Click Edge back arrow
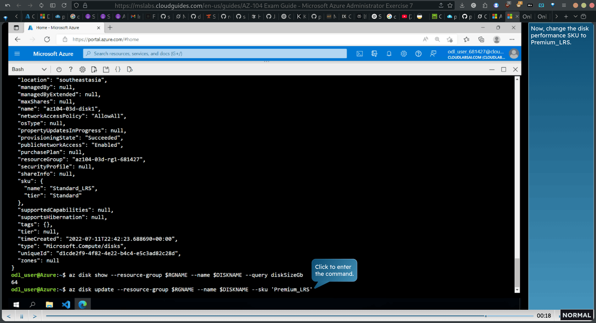The height and width of the screenshot is (323, 596). [18, 39]
